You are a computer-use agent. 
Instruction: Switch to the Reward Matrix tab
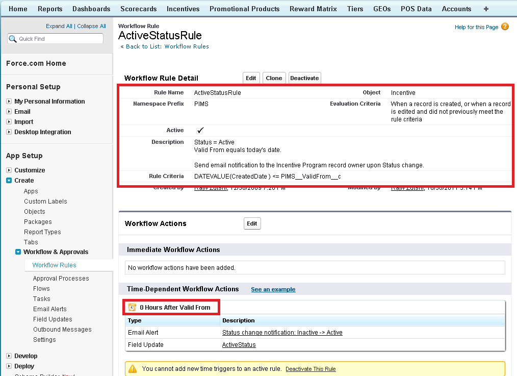313,9
